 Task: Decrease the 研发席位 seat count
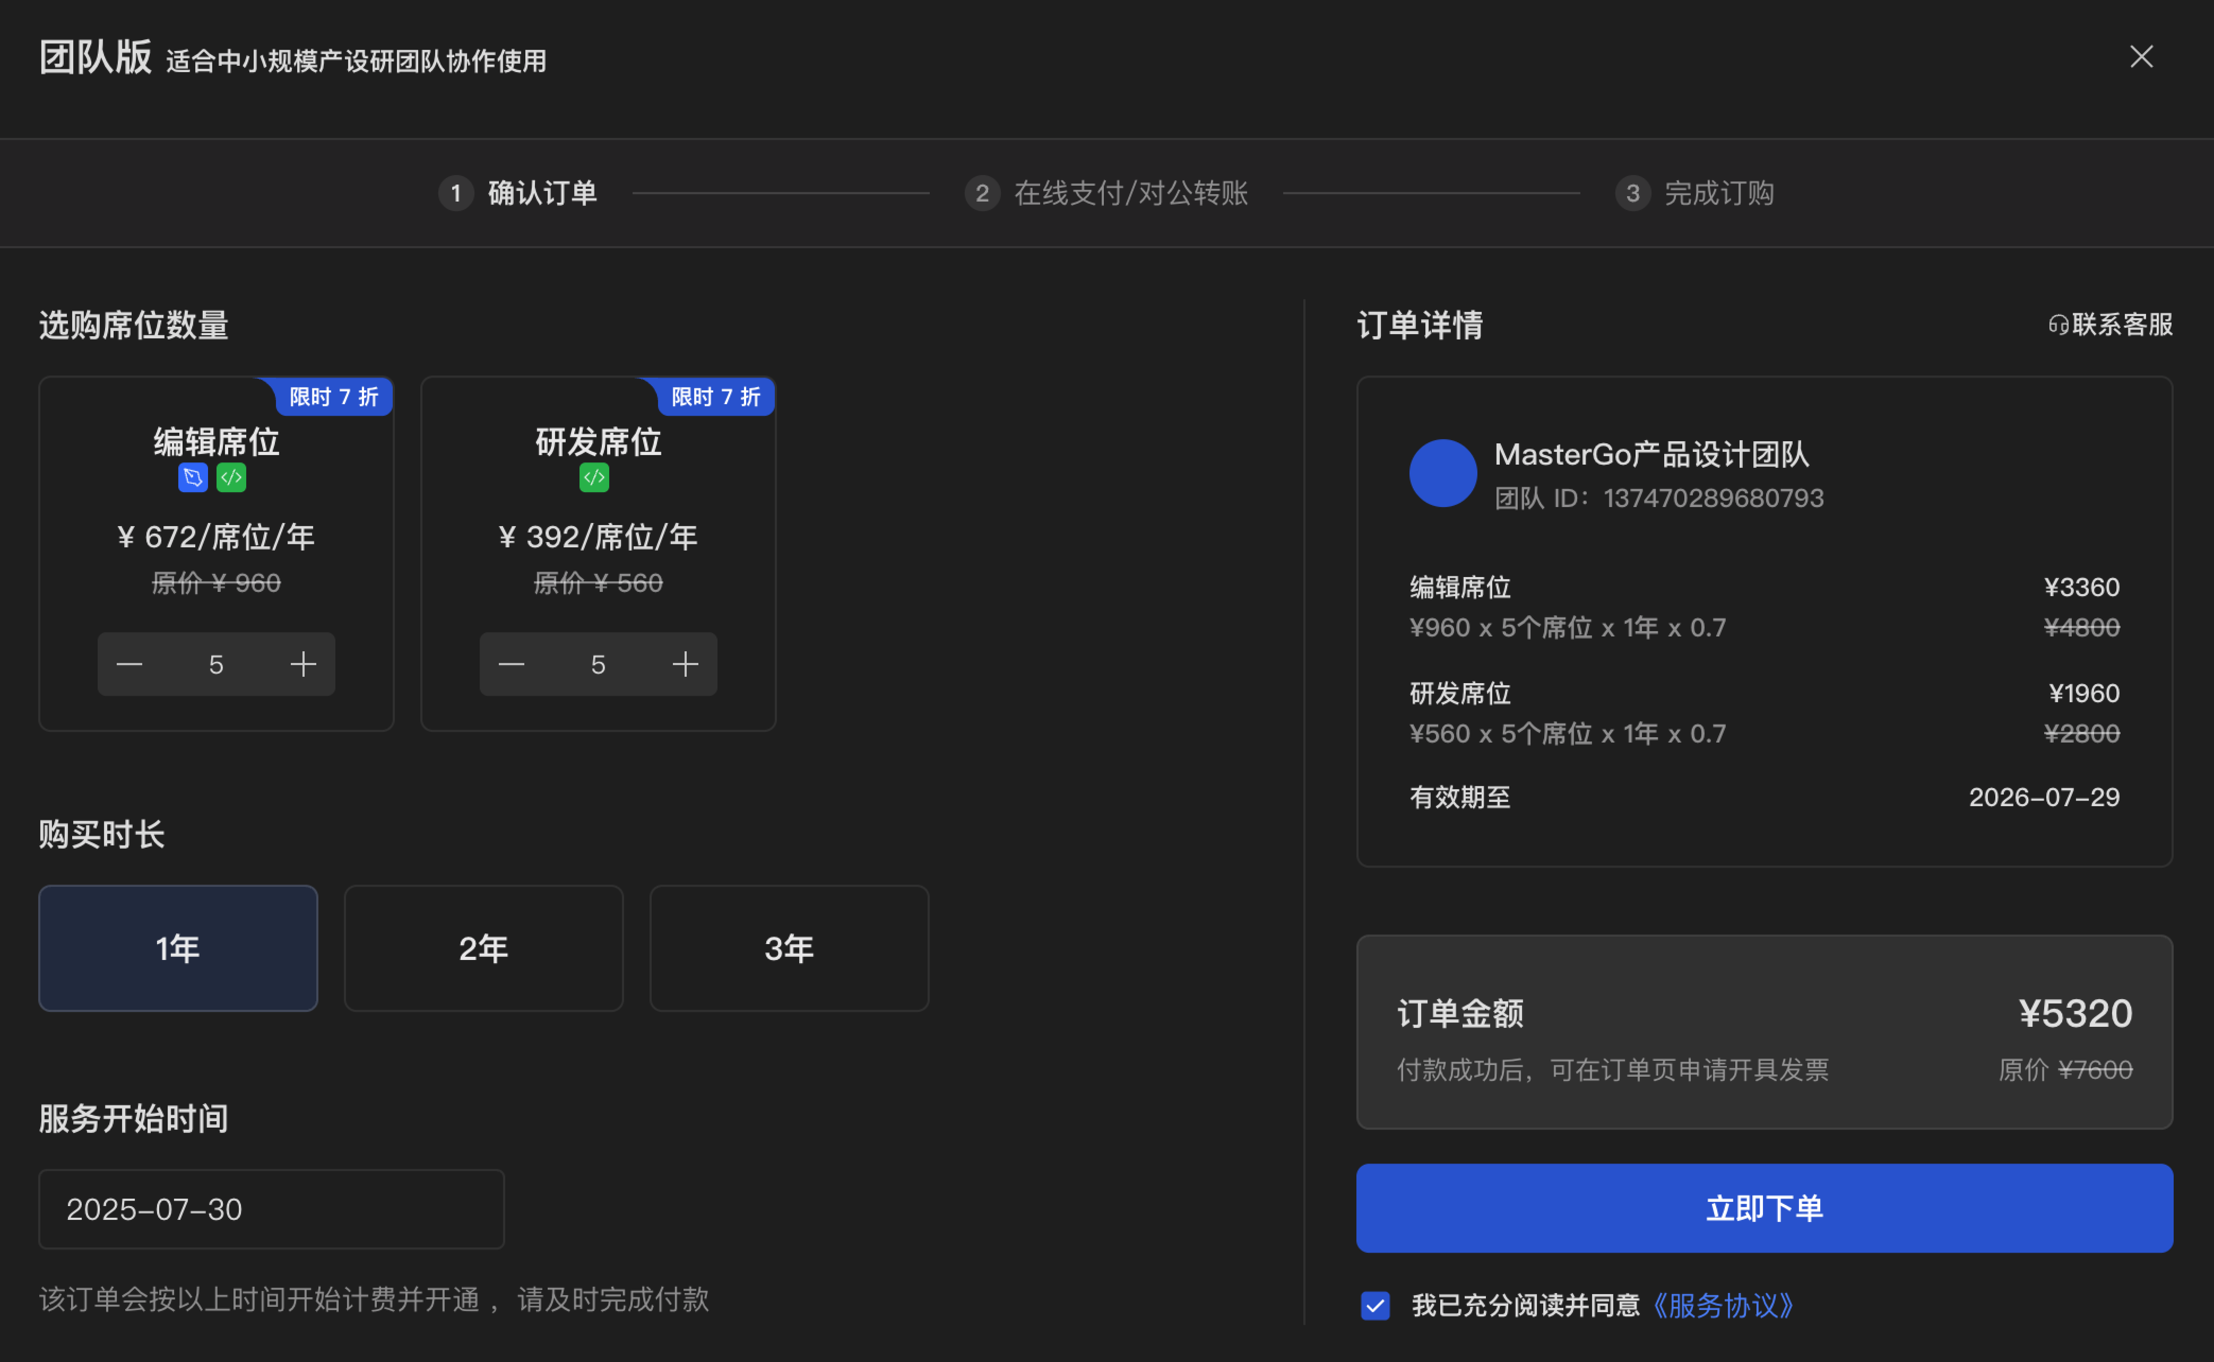512,665
